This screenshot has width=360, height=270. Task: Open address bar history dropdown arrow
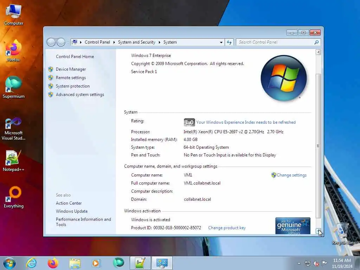(221, 42)
